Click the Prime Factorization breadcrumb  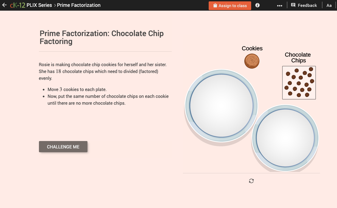point(79,5)
